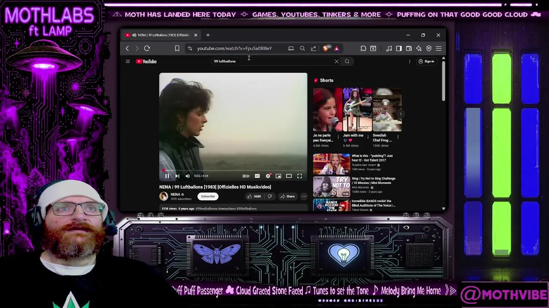Viewport: 549px width, 308px height.
Task: Share the 99 Luftballons video
Action: tap(287, 196)
